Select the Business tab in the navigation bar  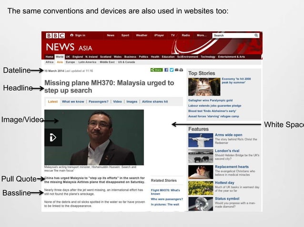click(x=130, y=57)
